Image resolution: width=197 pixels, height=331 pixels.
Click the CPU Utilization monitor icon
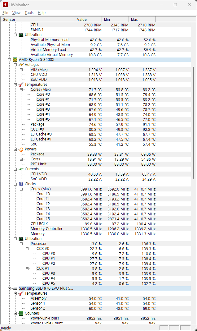[21, 239]
